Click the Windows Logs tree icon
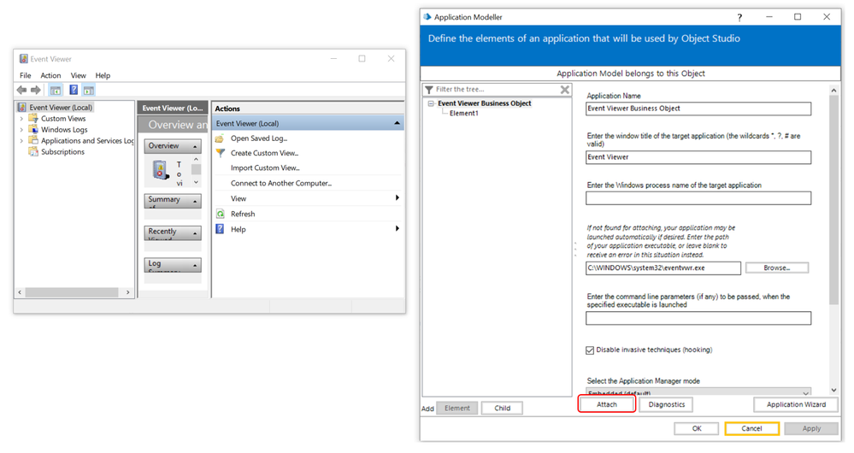 tap(34, 130)
